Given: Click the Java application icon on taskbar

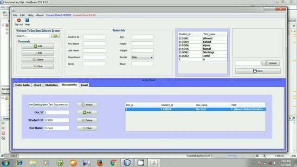Looking at the screenshot, I should click(x=154, y=163).
